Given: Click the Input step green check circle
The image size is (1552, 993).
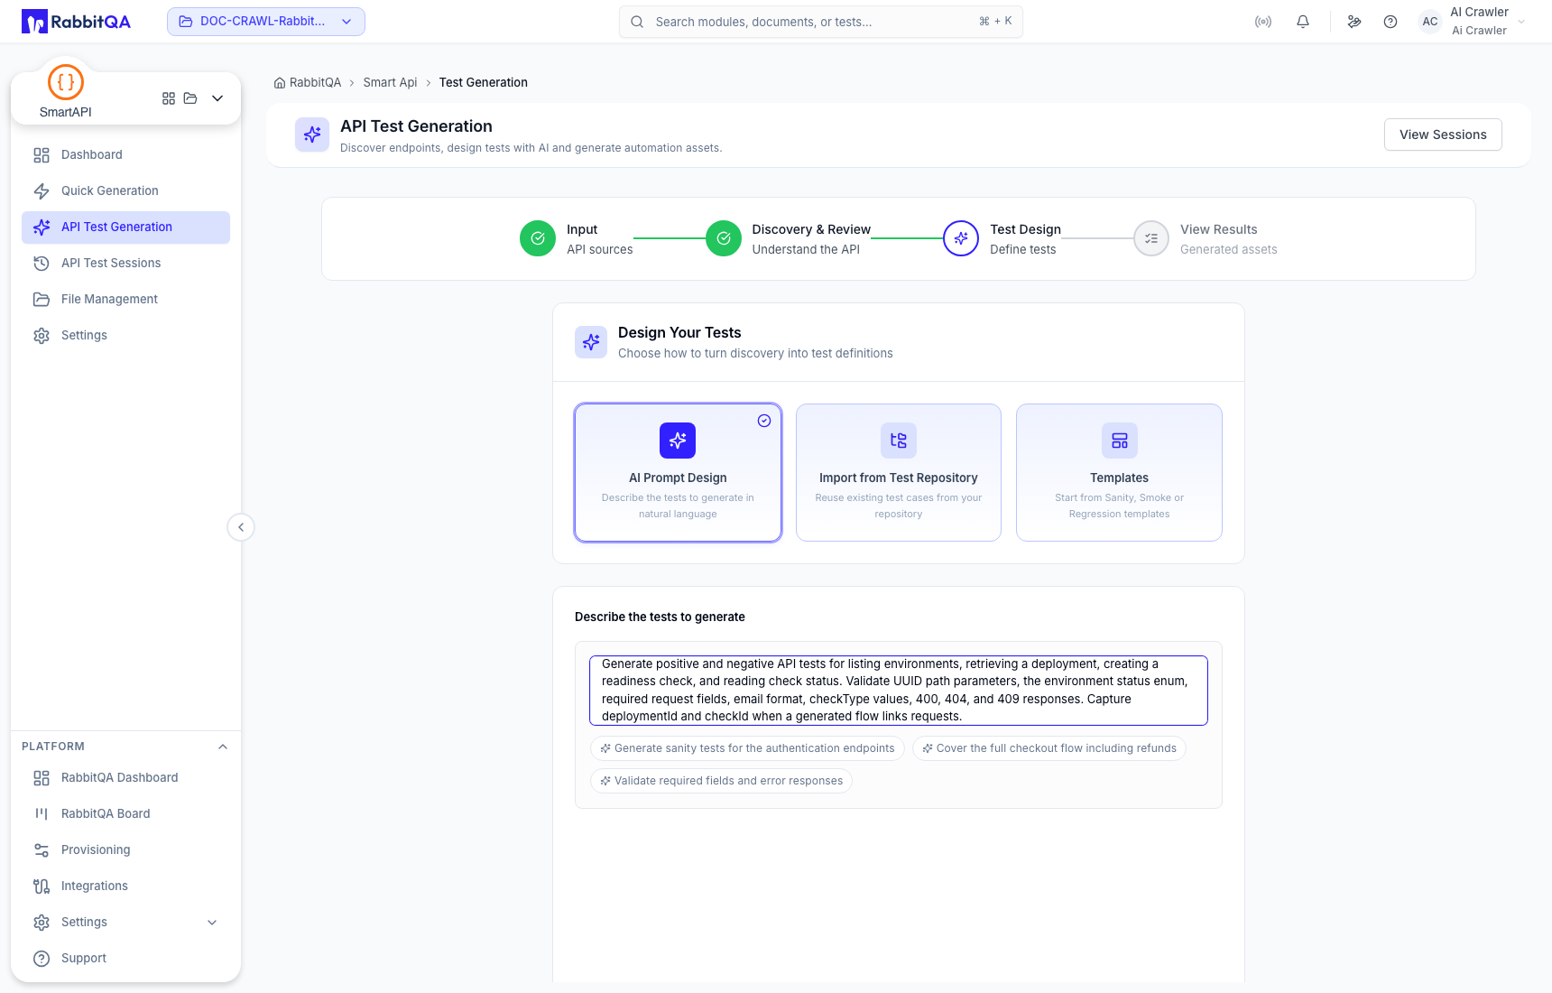Looking at the screenshot, I should (538, 238).
